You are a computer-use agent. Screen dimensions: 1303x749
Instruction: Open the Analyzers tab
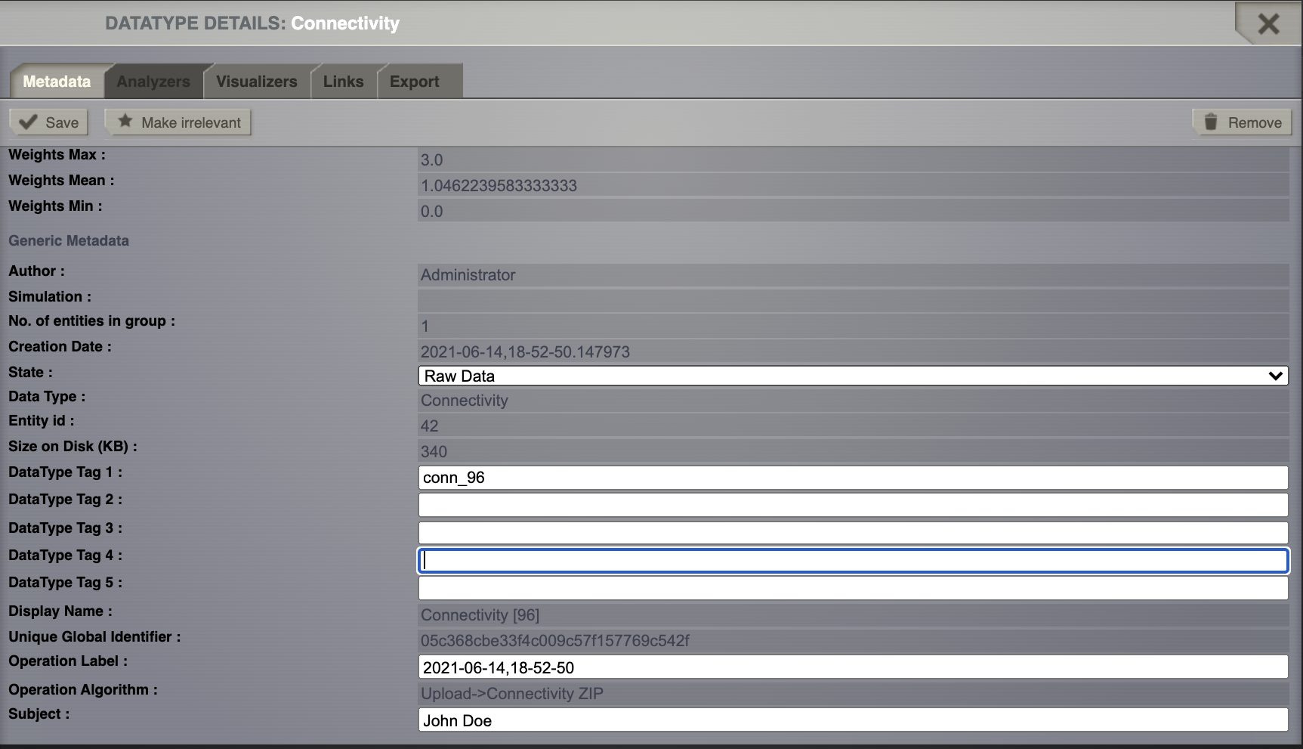click(x=153, y=82)
